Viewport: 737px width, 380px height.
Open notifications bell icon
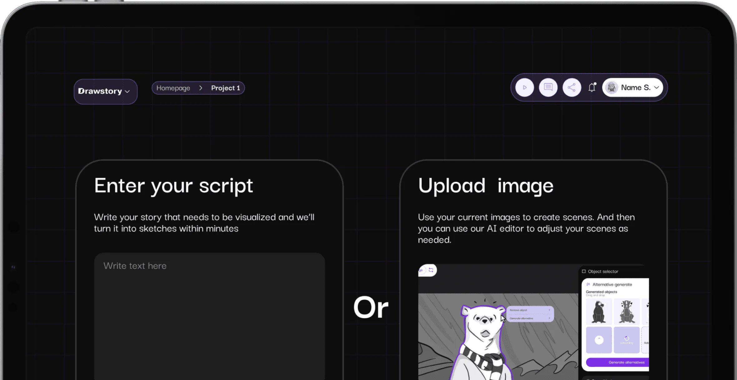[592, 87]
